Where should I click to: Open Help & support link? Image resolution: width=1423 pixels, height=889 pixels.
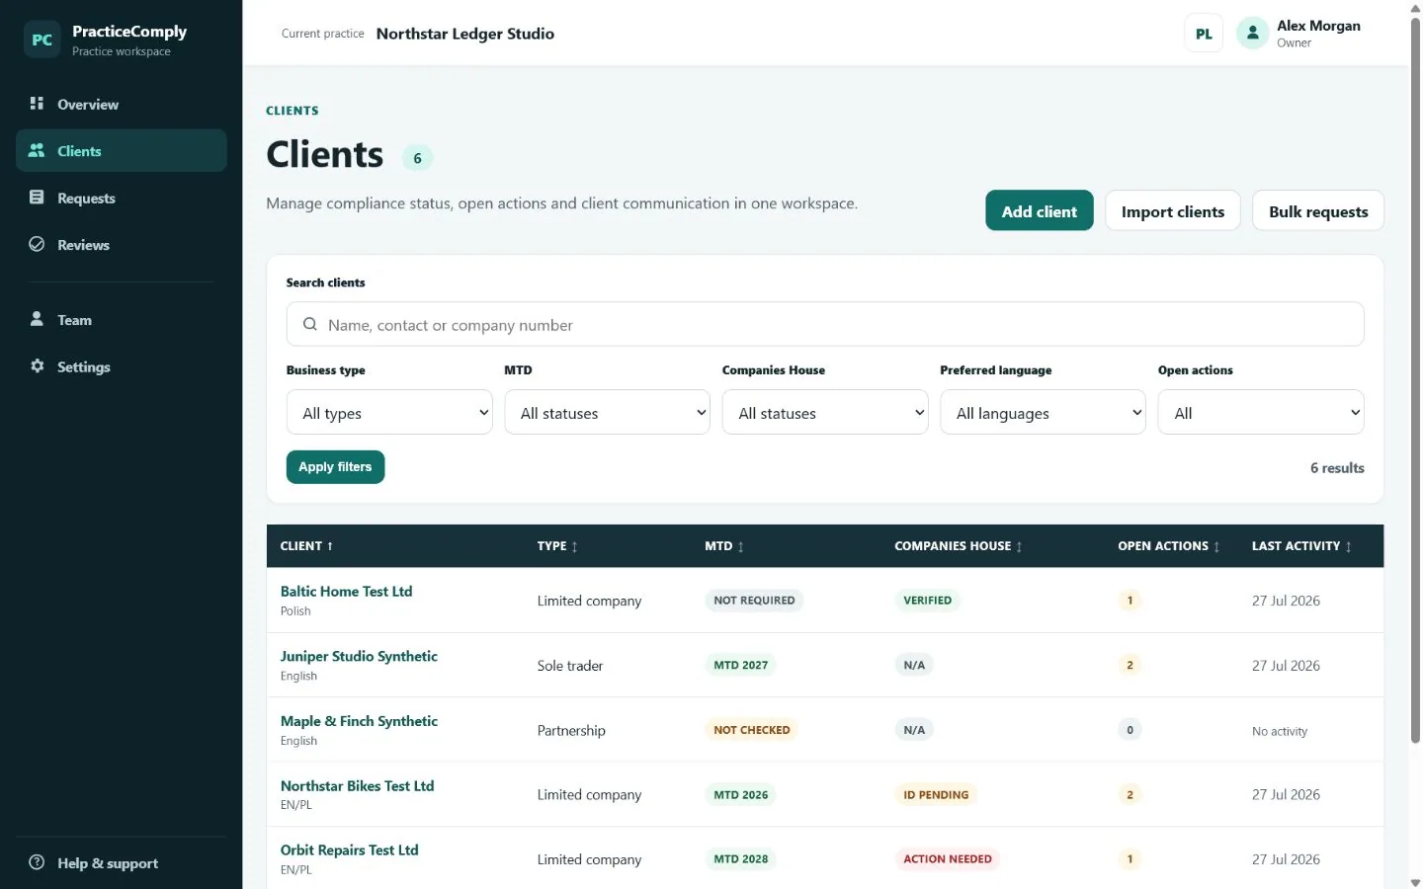122,862
